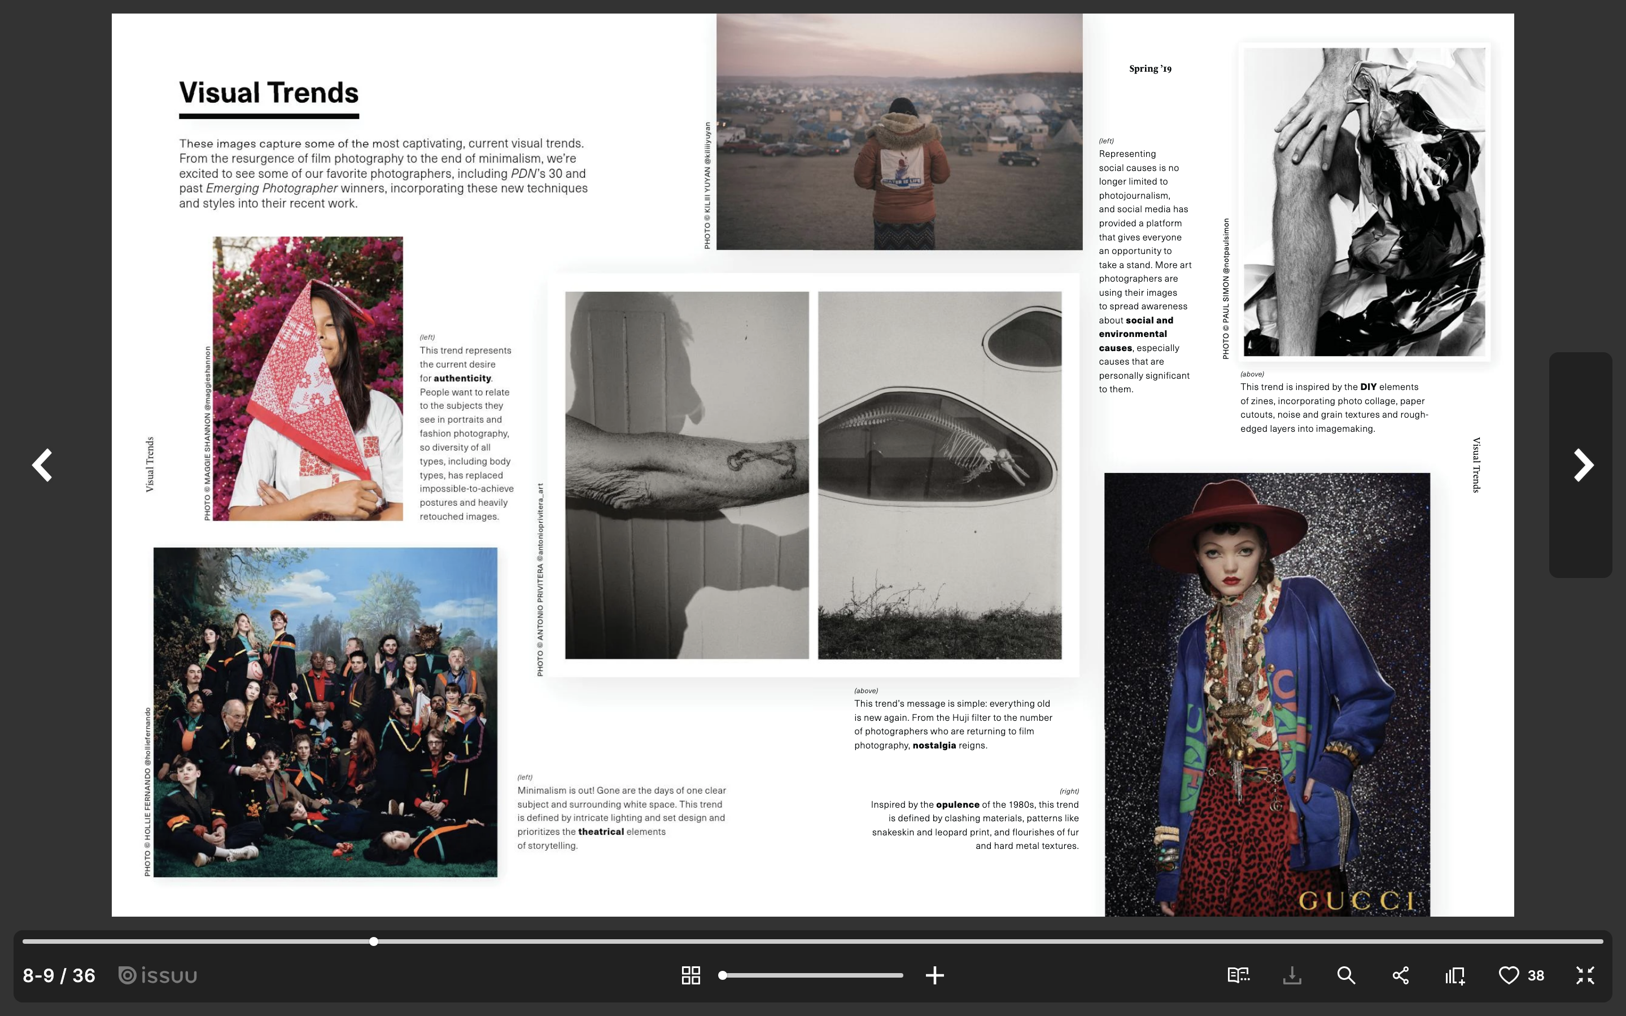The height and width of the screenshot is (1016, 1626).
Task: Click the page progress handle dot
Action: pos(374,941)
